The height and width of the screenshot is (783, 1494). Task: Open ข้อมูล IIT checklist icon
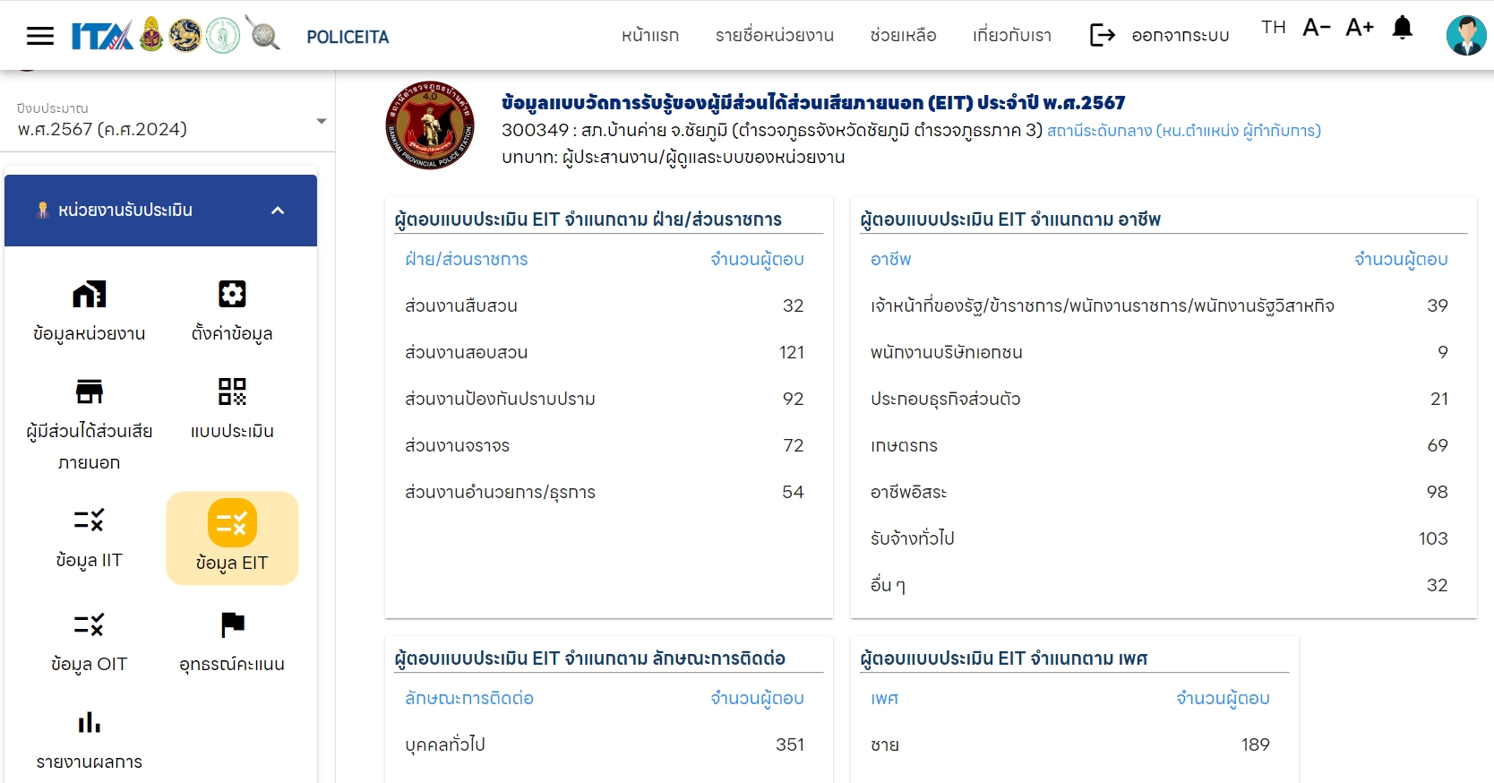89,521
